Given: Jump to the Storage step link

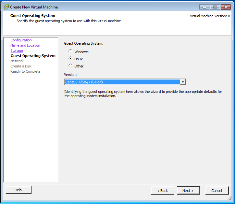Looking at the screenshot, I should 17,51.
